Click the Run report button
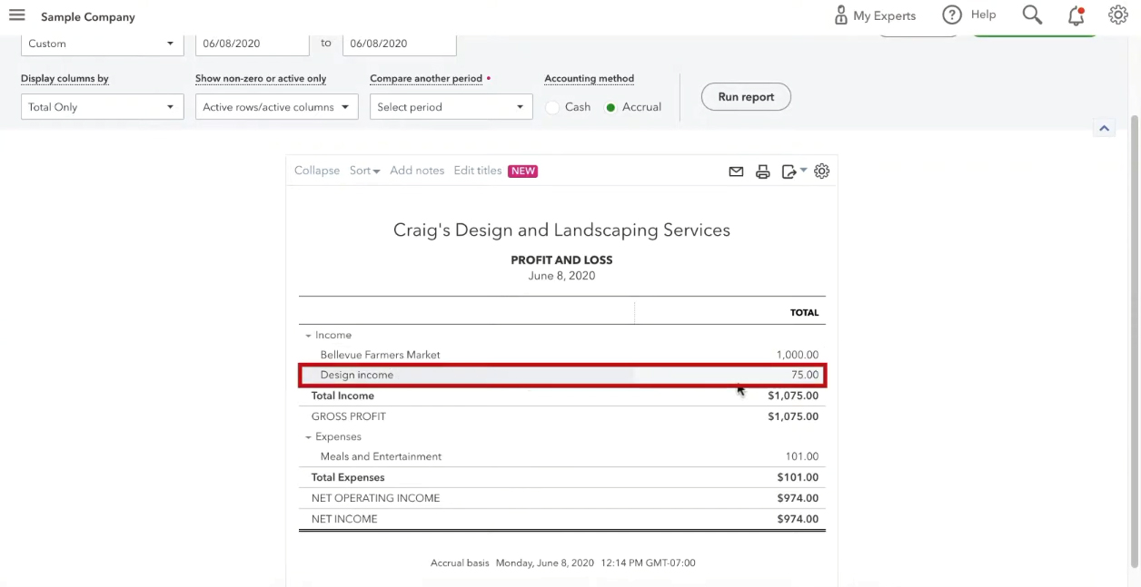This screenshot has width=1141, height=587. click(x=746, y=97)
